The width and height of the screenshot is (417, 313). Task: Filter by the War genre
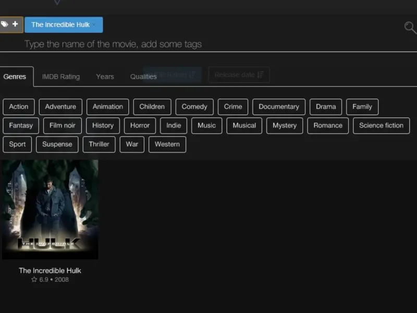click(132, 145)
